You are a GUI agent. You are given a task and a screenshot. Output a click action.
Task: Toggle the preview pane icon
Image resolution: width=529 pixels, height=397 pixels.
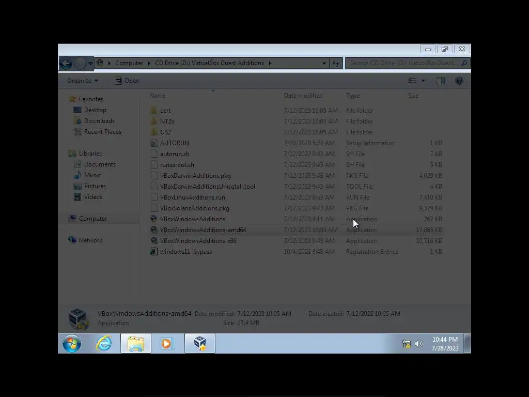coord(441,81)
